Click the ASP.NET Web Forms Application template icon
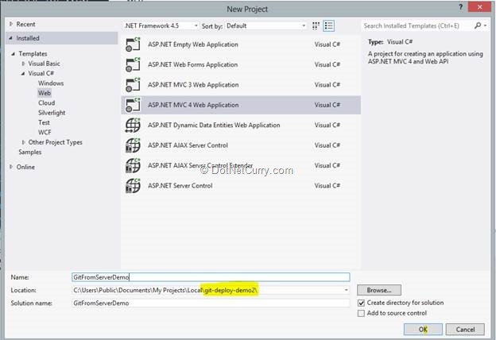Screen dimensions: 496x340 click(133, 65)
